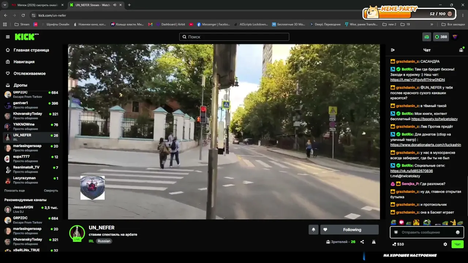468x263 pixels.
Task: Open the tab search dropdown arrow
Action: pyautogui.click(x=5, y=5)
